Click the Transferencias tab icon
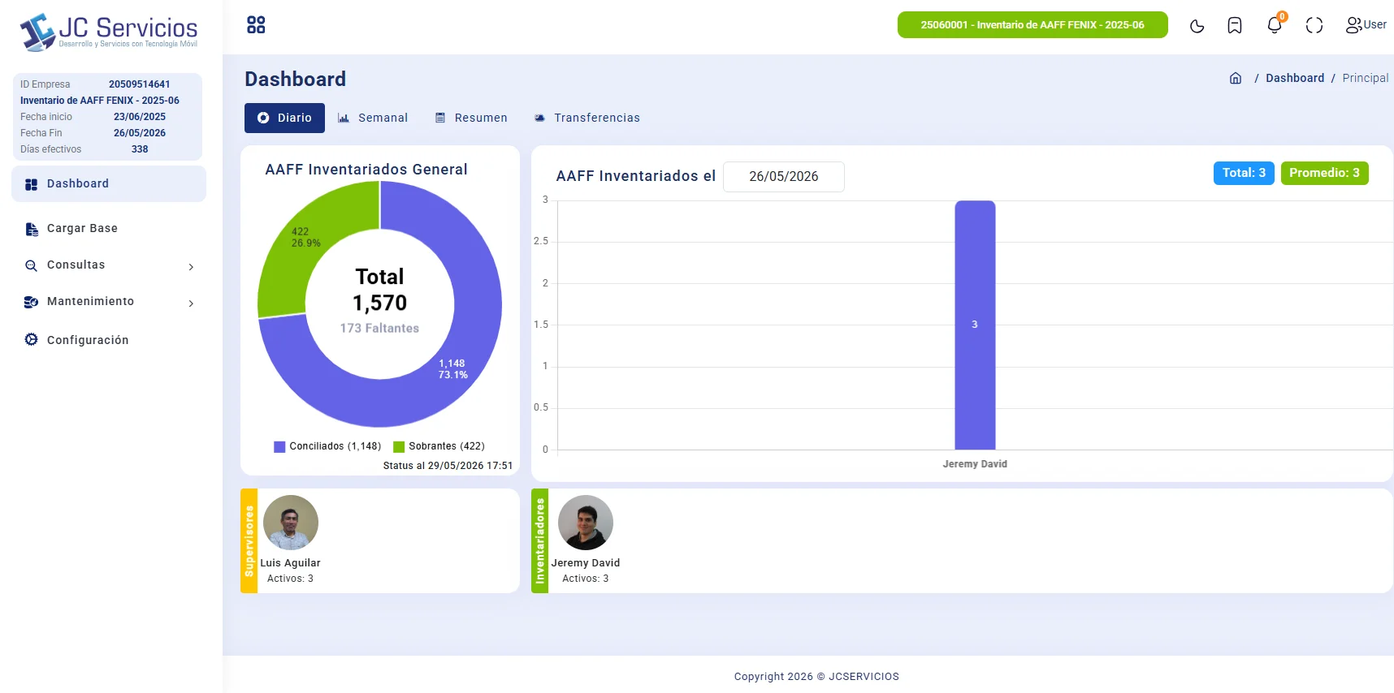This screenshot has height=693, width=1394. click(x=539, y=118)
